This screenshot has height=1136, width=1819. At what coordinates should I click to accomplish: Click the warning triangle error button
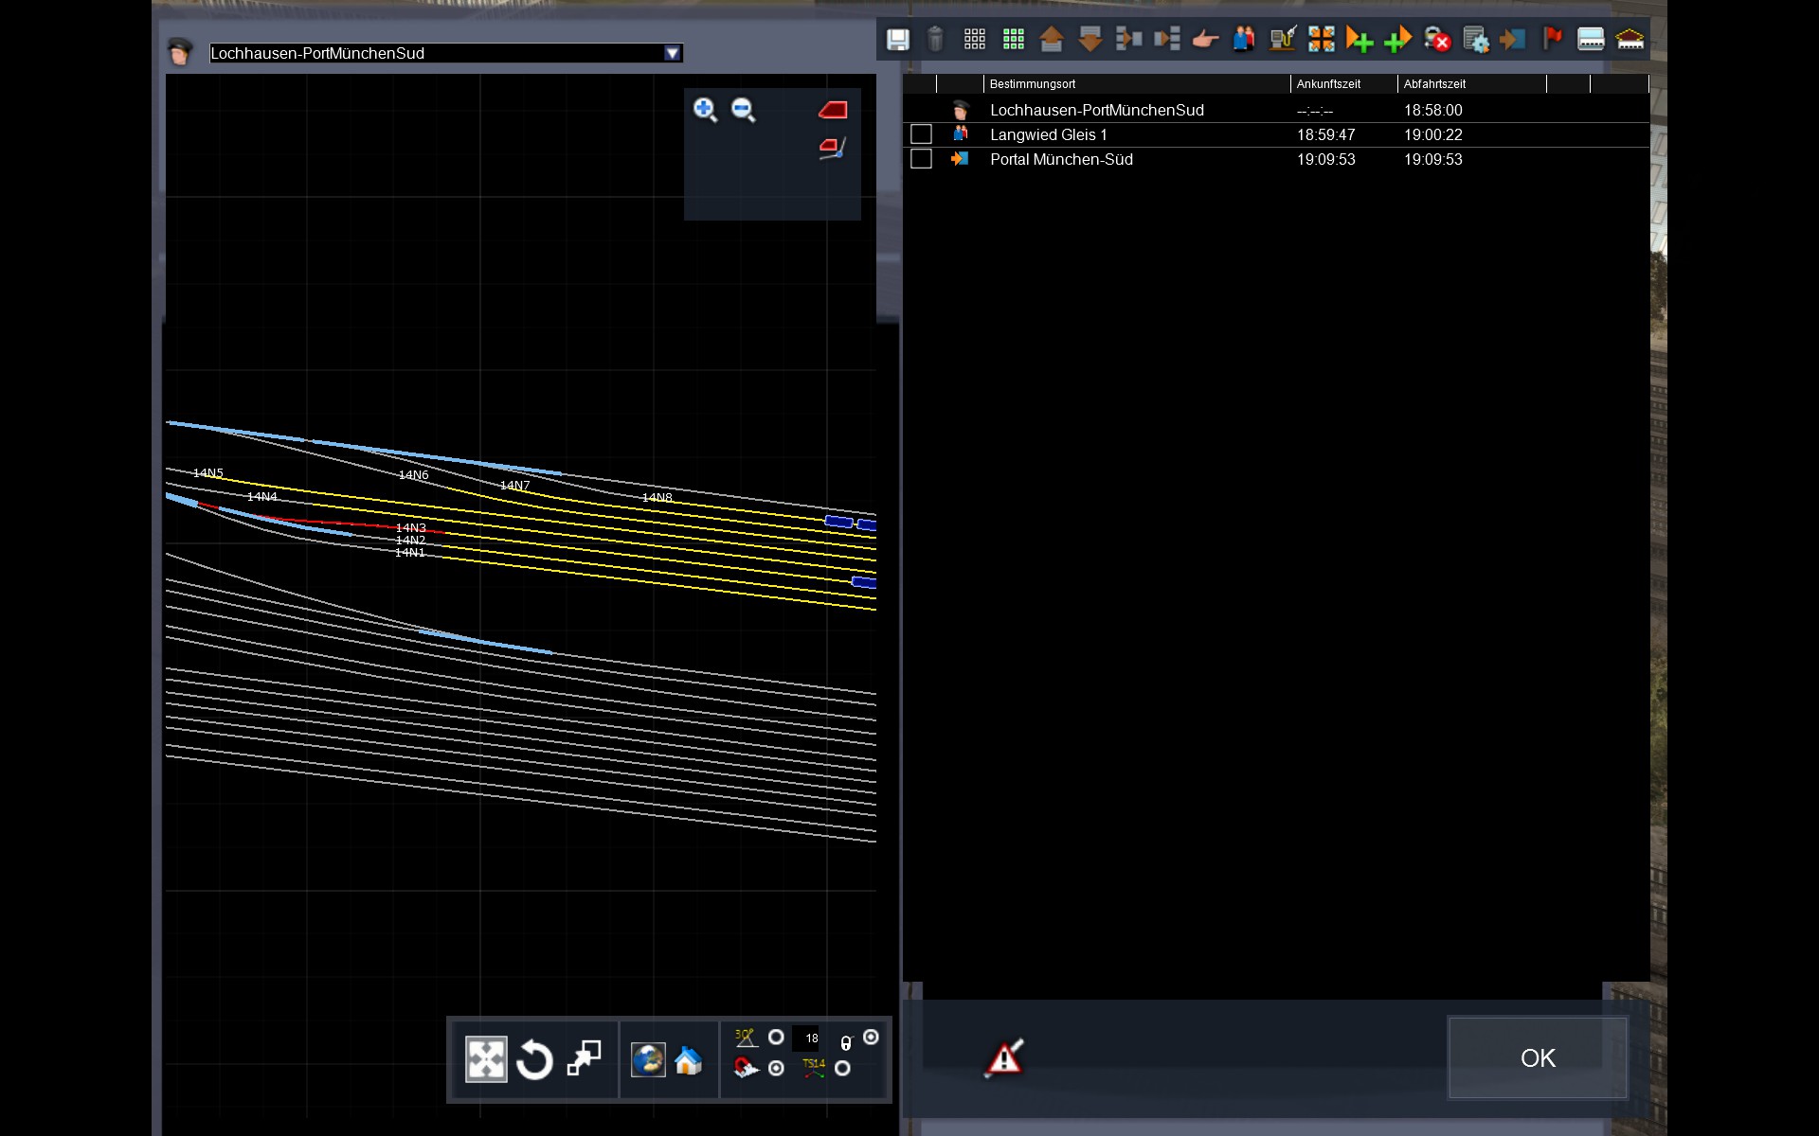[1004, 1057]
